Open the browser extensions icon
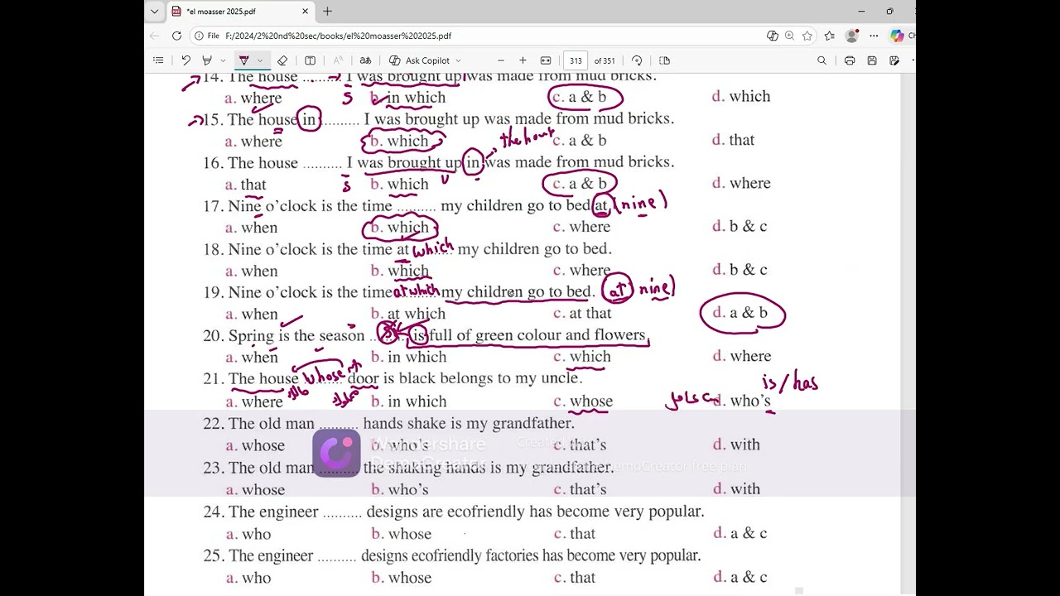Viewport: 1060px width, 596px height. coord(773,36)
